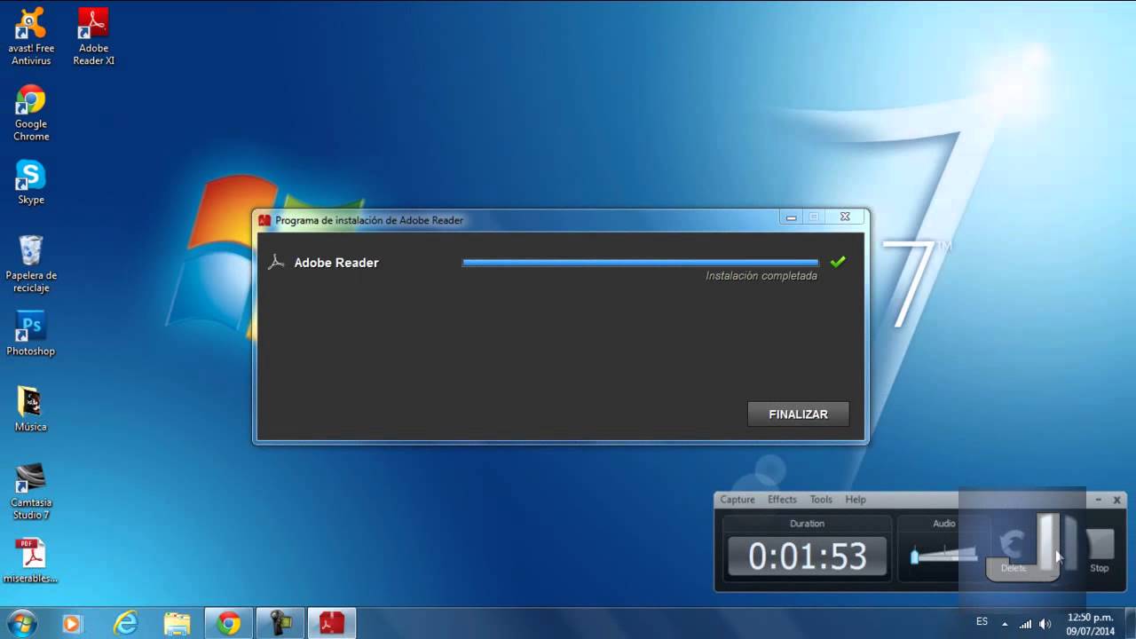
Task: Click the volume speaker tray icon
Action: click(1045, 624)
